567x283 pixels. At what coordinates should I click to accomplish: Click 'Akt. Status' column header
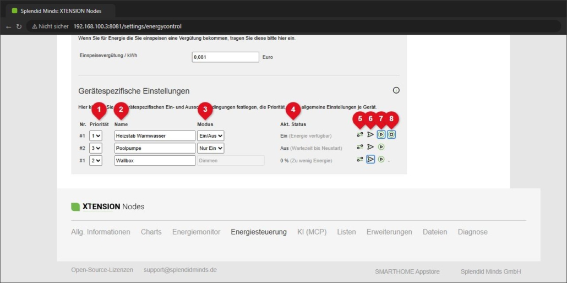pyautogui.click(x=293, y=124)
